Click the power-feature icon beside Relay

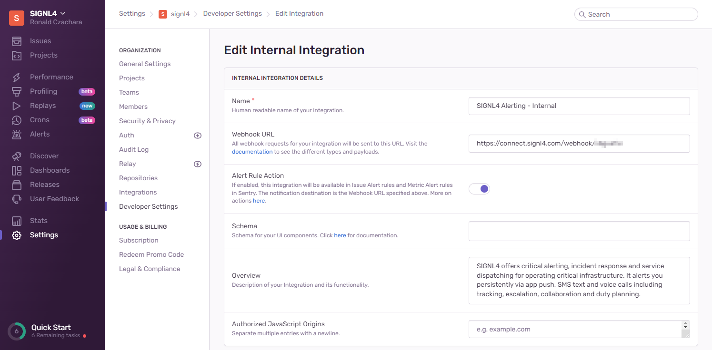(x=198, y=164)
